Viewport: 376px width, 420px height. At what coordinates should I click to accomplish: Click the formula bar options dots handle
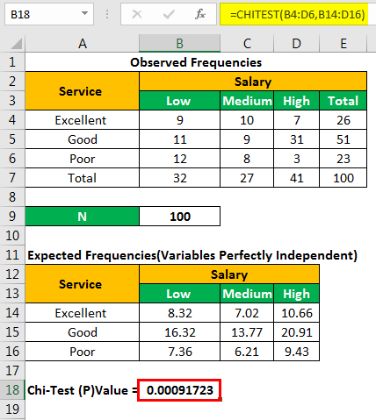(x=107, y=14)
